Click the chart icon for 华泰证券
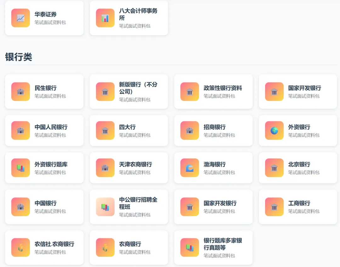Image resolution: width=340 pixels, height=267 pixels. (20, 18)
